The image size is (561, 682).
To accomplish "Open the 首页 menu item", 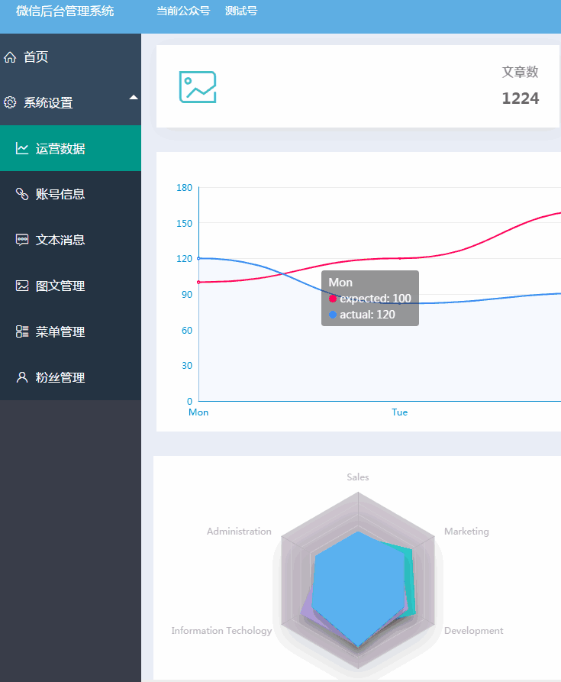I will pyautogui.click(x=36, y=57).
